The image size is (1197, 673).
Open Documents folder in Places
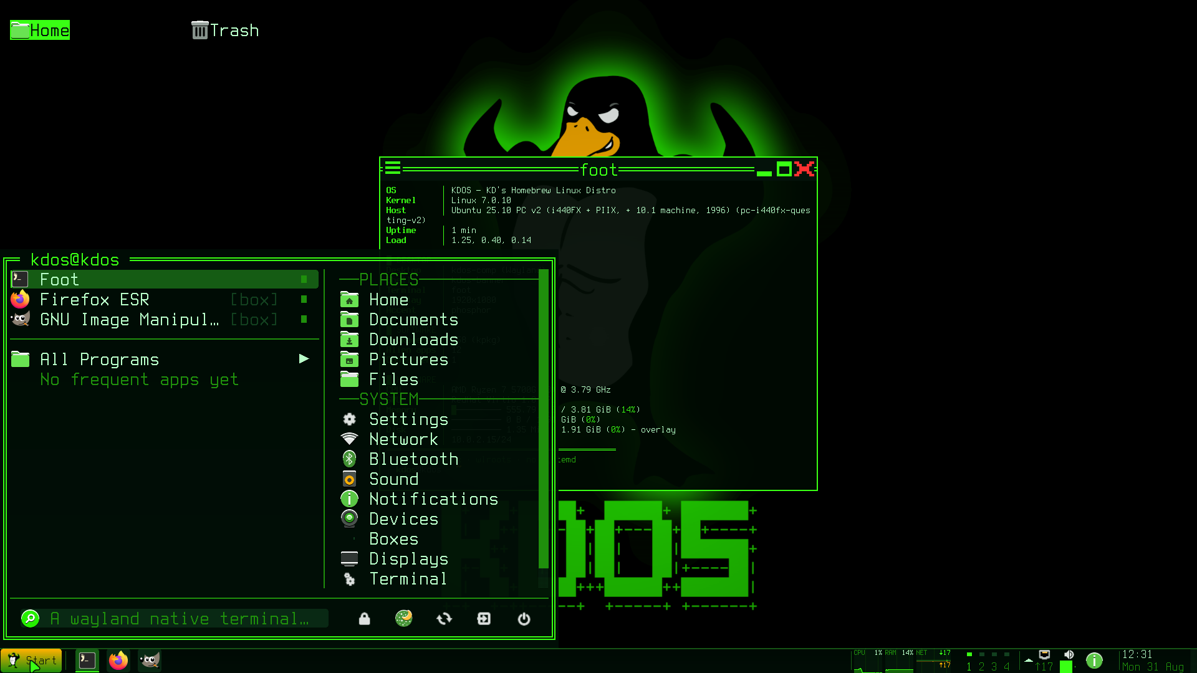tap(439, 319)
